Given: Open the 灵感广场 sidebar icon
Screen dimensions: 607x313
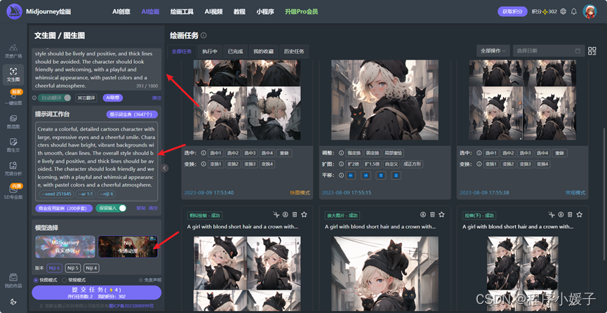Looking at the screenshot, I should coord(13,51).
